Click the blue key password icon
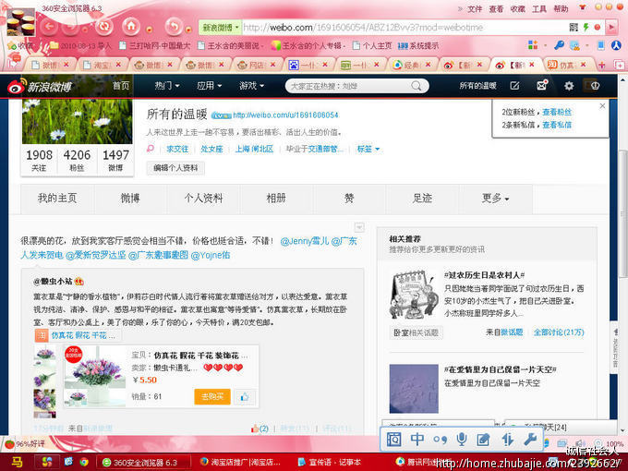The width and height of the screenshot is (628, 471). click(559, 45)
